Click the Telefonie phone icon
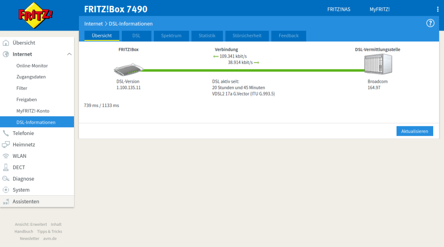Screen dimensions: 444x247 [6, 133]
